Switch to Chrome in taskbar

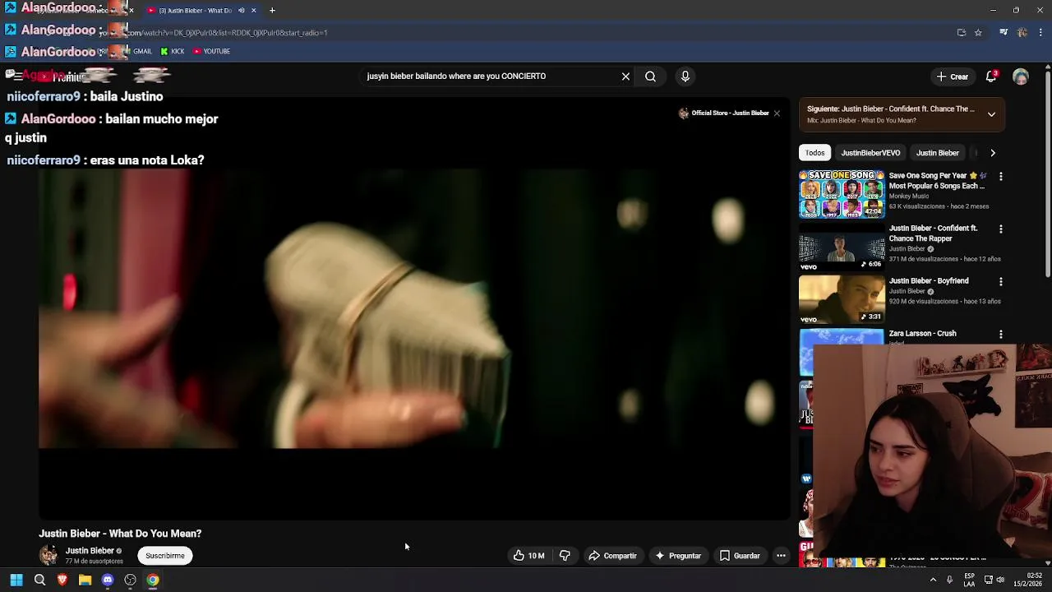153,580
